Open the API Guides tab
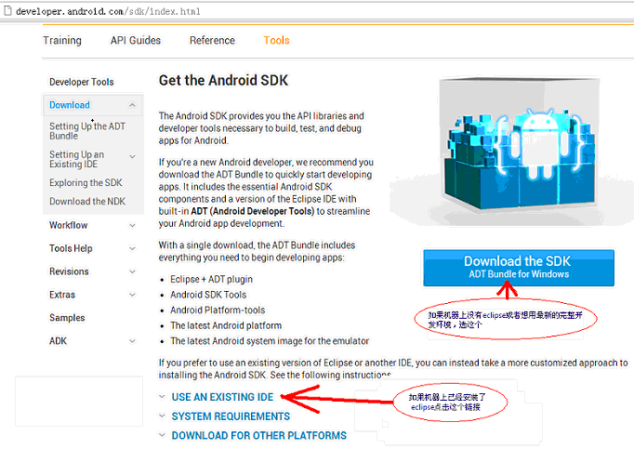The width and height of the screenshot is (634, 449). pyautogui.click(x=136, y=41)
